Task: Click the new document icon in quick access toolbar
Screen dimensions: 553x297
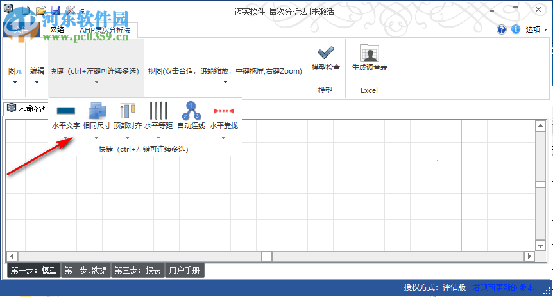Action: (26, 10)
